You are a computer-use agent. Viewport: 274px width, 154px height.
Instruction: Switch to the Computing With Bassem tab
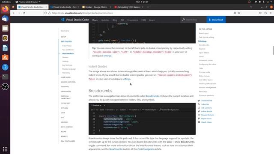(129, 7)
